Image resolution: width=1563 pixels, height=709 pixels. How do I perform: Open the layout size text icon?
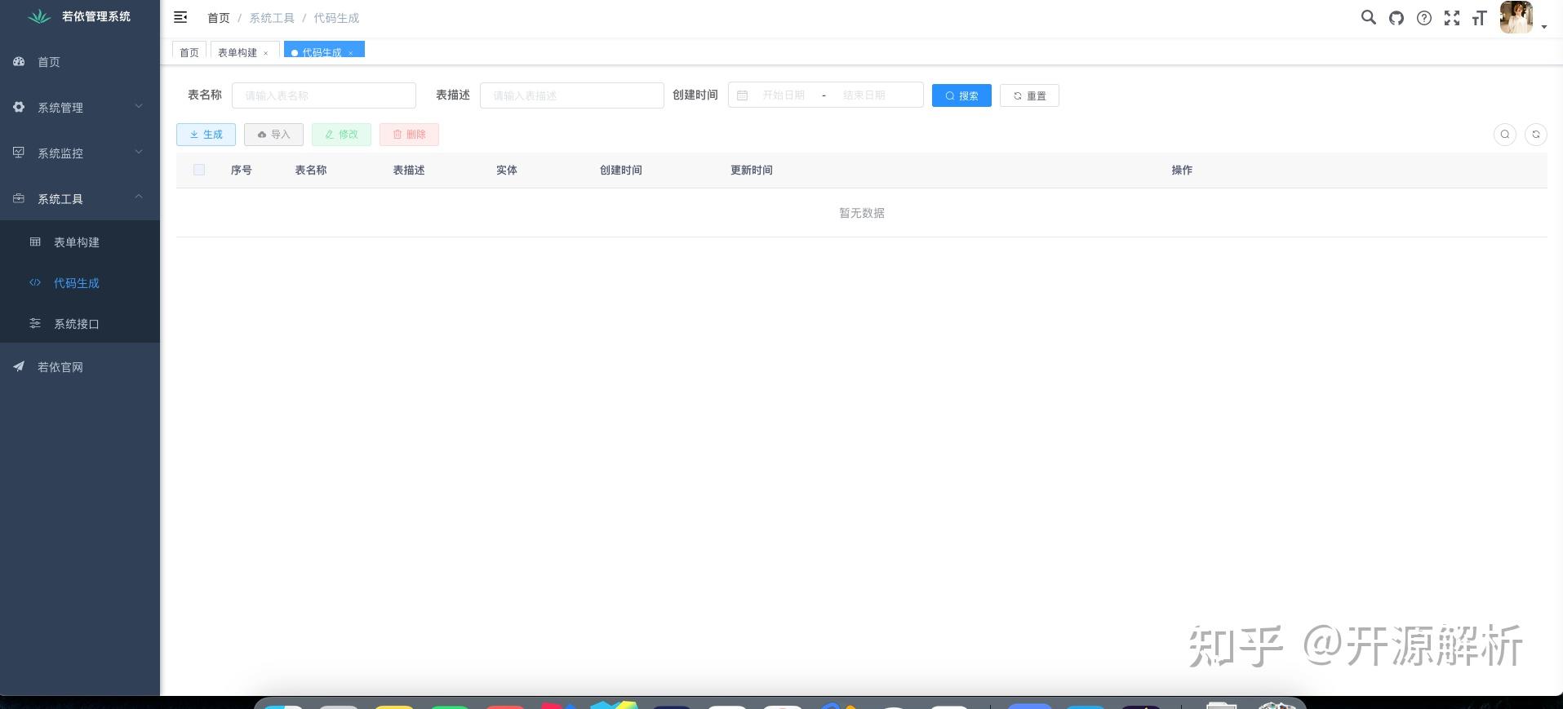pos(1479,18)
